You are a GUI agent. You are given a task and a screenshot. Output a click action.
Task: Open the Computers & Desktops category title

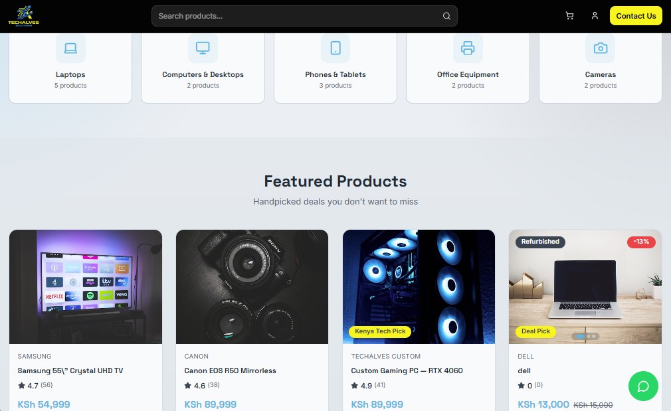[203, 74]
